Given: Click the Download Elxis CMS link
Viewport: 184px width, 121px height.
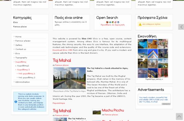Looking at the screenshot, I should point(62,50).
